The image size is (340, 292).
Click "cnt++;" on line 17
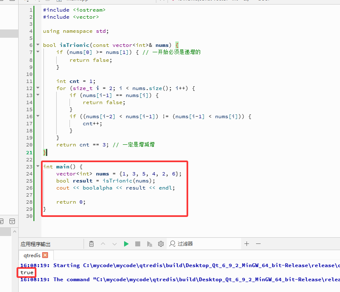92,124
